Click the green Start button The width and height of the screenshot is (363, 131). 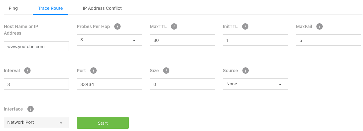(103, 123)
